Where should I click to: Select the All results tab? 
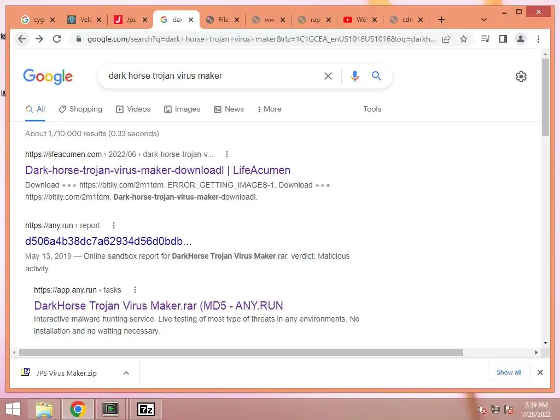point(36,109)
